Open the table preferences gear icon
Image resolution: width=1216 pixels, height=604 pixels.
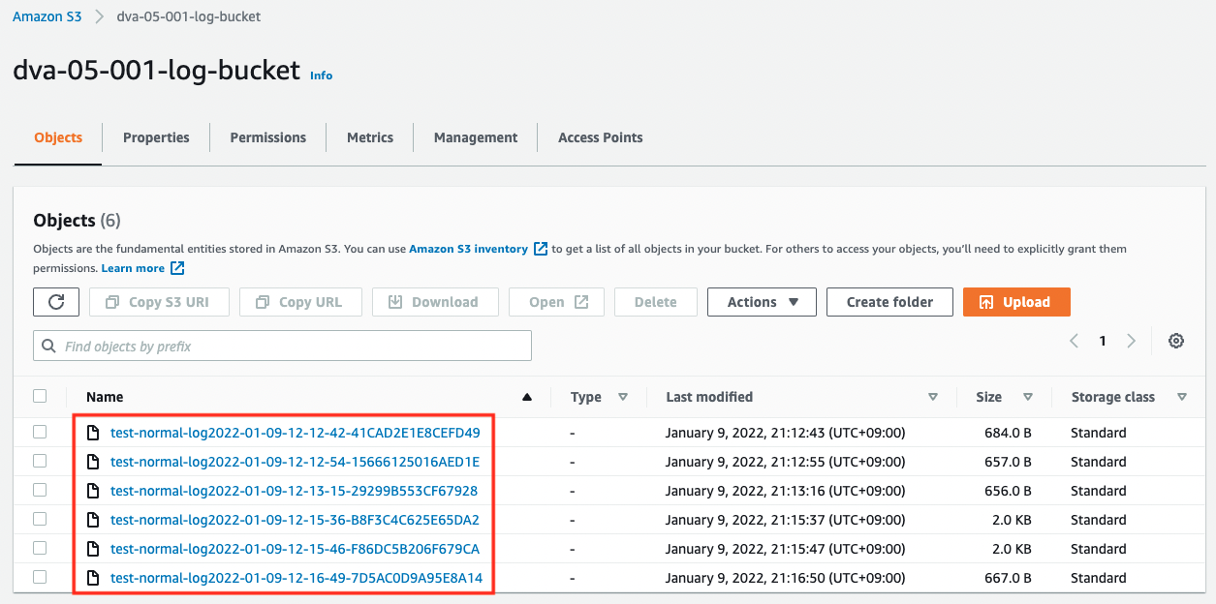(1176, 341)
